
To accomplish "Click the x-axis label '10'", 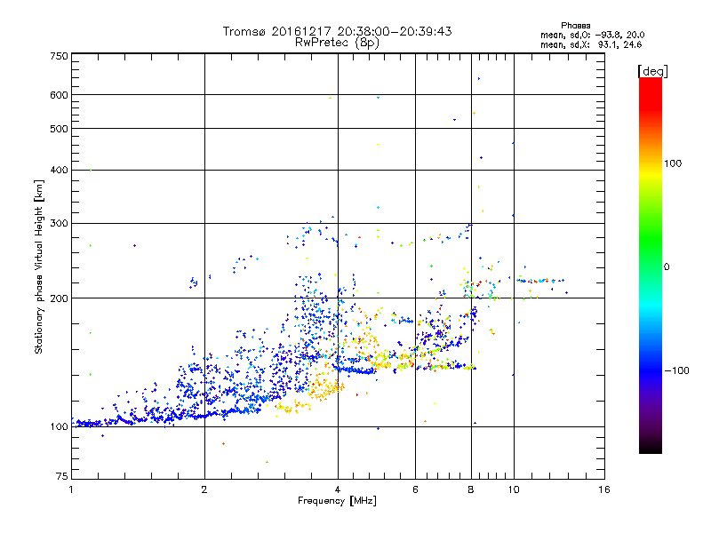I will coord(514,489).
